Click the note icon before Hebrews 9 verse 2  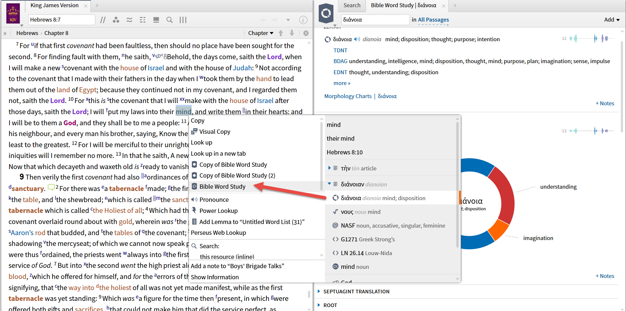coord(51,188)
